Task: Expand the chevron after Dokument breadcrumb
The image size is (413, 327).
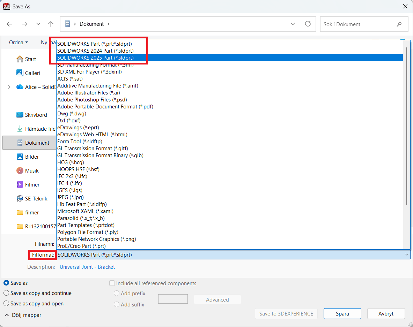Action: [108, 24]
